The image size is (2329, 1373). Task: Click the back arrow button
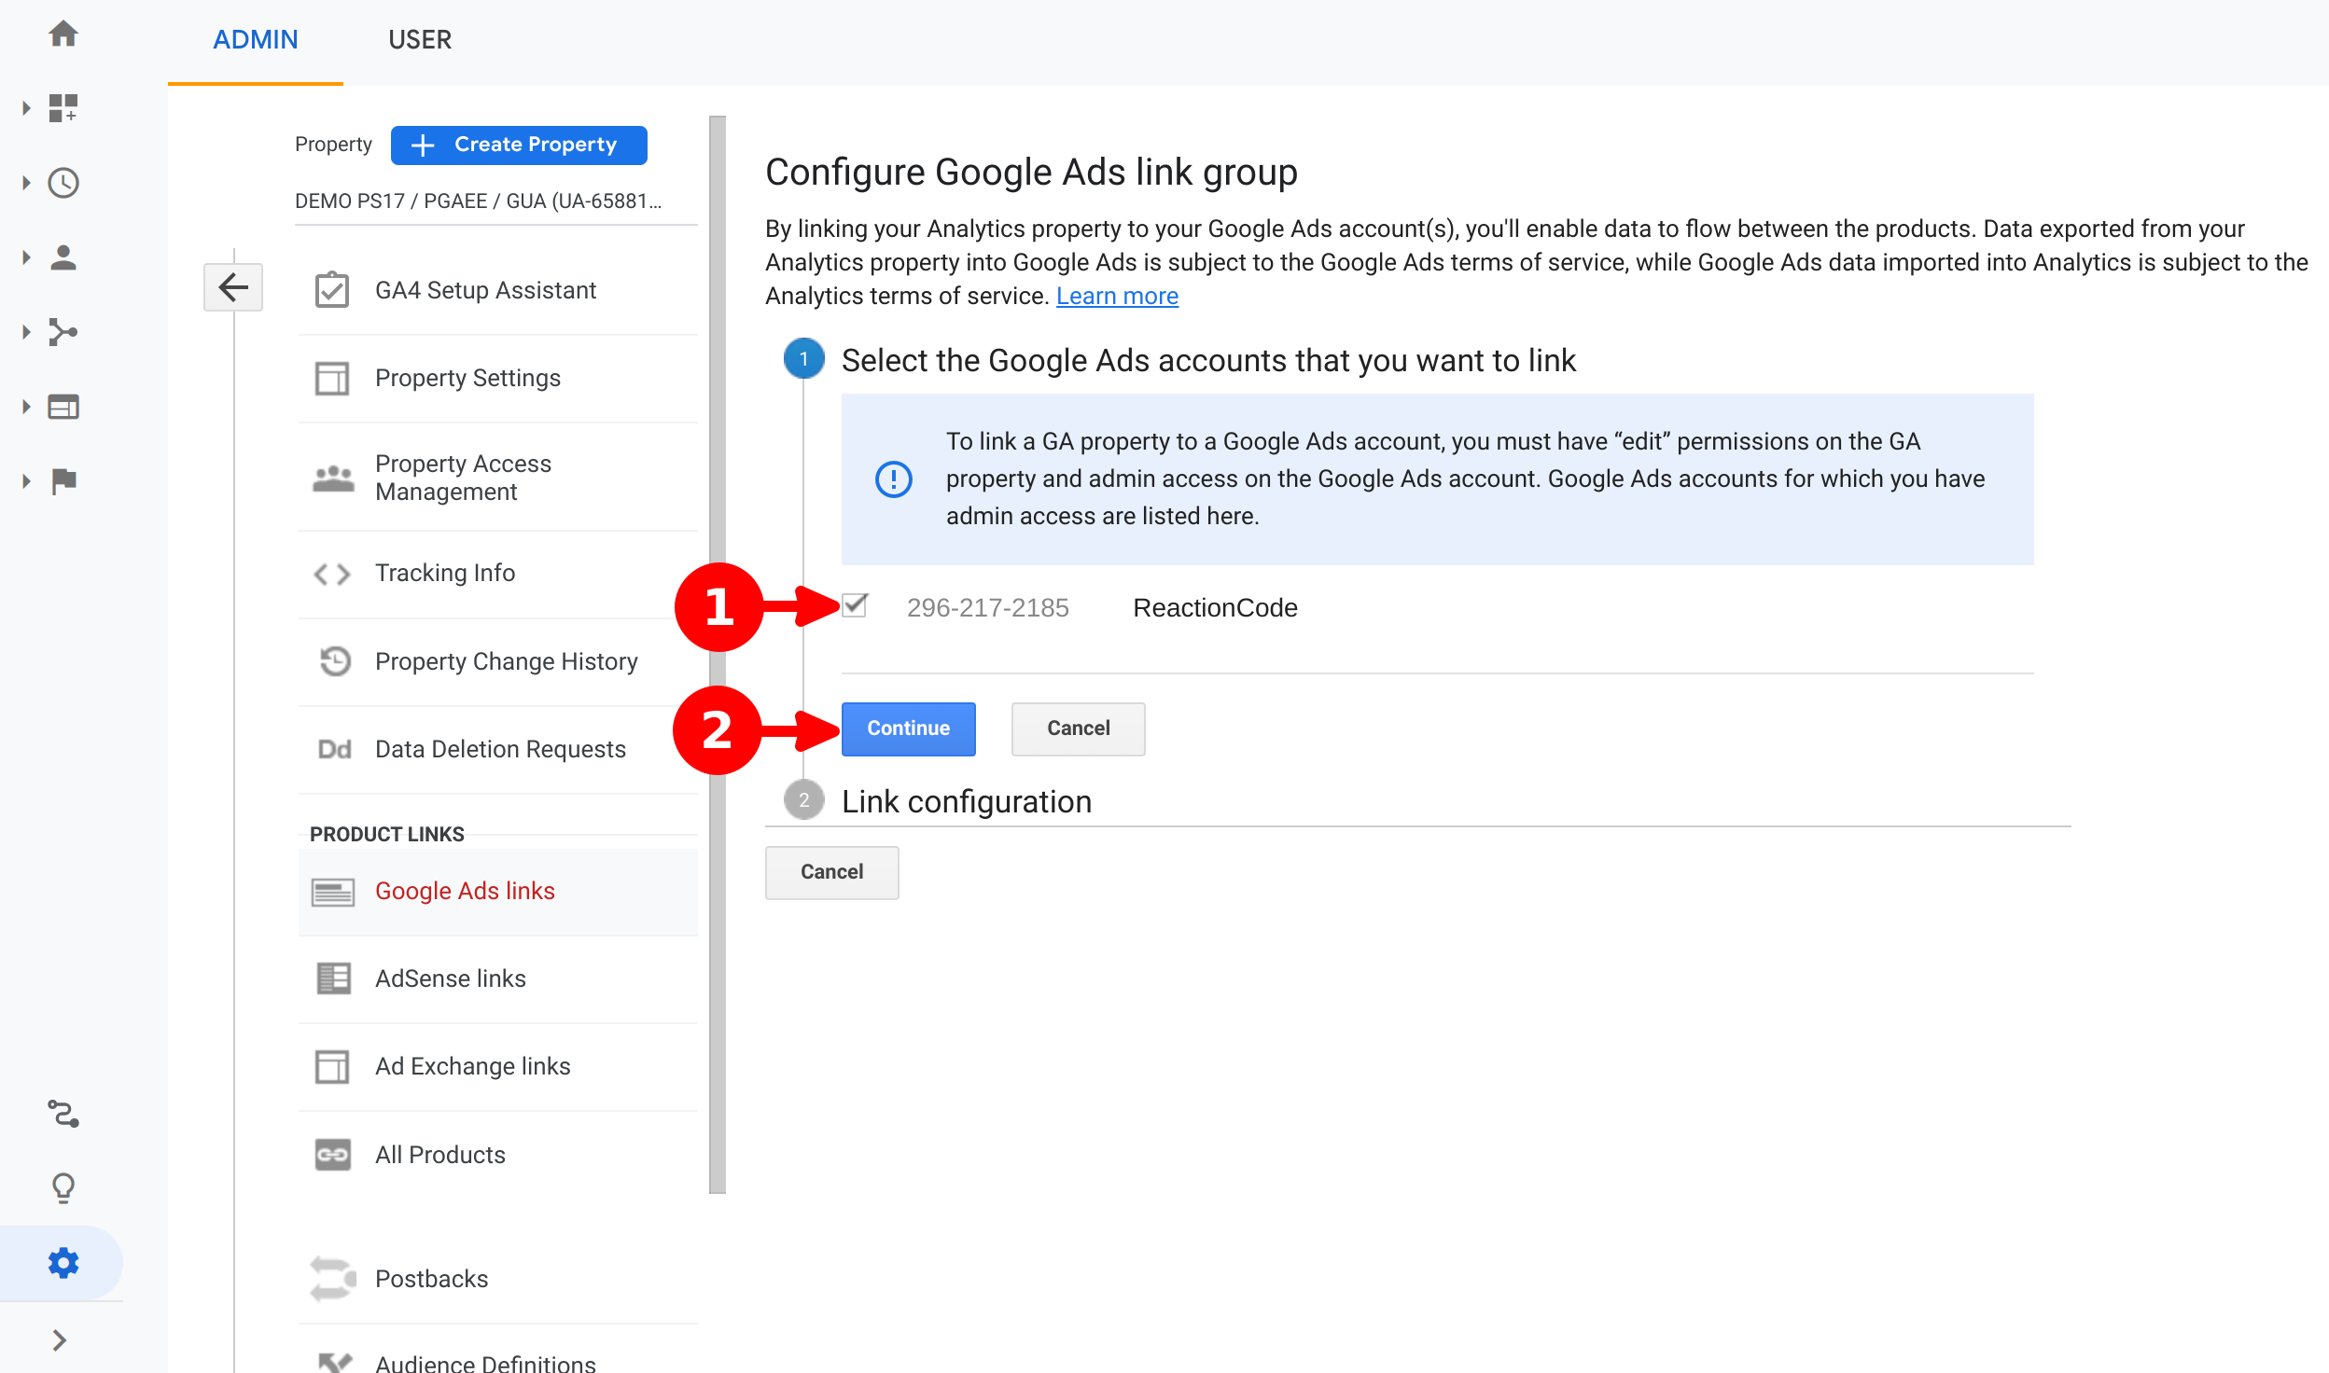click(233, 287)
